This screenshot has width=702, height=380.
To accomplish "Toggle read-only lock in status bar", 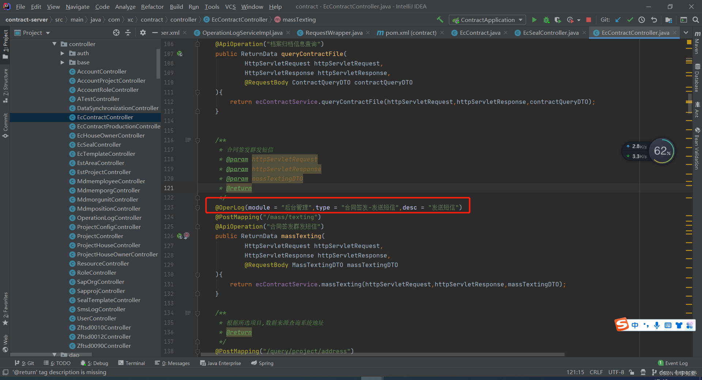I will (631, 372).
